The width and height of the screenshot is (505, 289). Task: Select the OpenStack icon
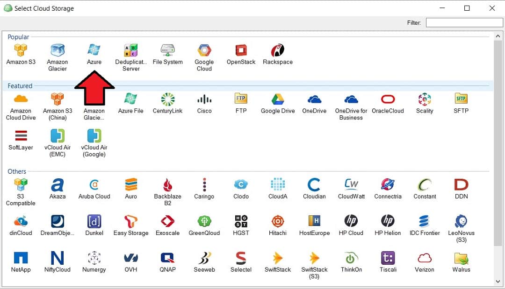click(x=241, y=50)
